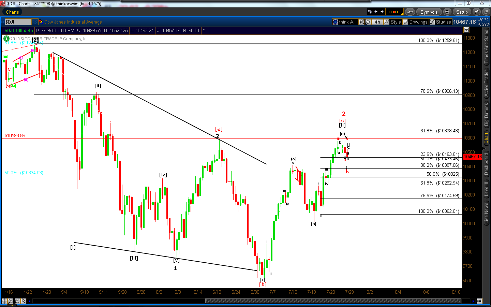The image size is (491, 307).
Task: Click the undo arrow icon in top toolbar
Action: tap(370, 12)
